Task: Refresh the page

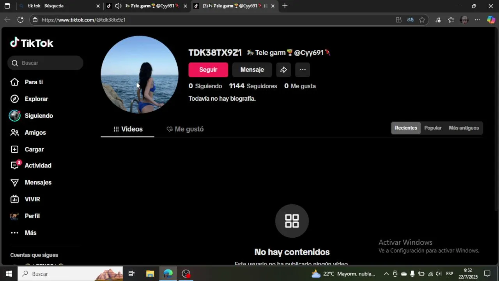Action: click(21, 20)
